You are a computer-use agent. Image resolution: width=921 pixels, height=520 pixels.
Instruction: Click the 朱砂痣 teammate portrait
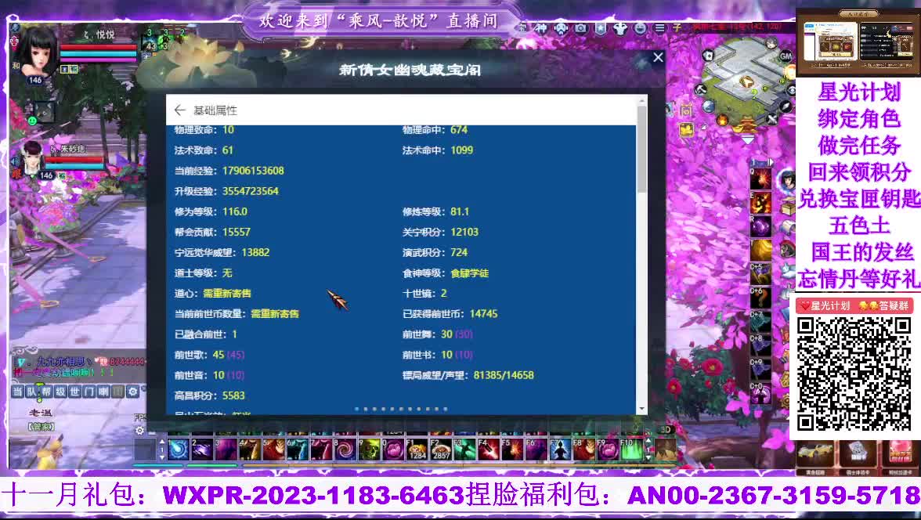coord(33,157)
